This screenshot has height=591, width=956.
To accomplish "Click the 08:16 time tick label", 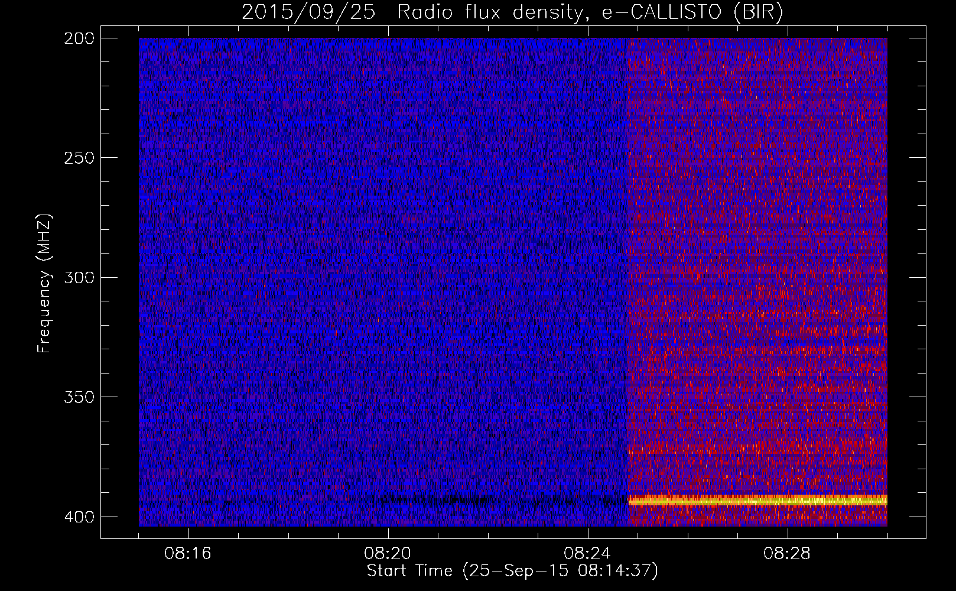I will 188,554.
